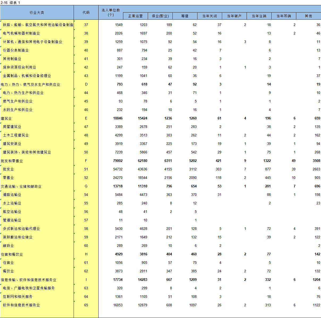
Task: Select the row label 电力、热力、燃气及水生产和供应业
Action: tap(30, 84)
